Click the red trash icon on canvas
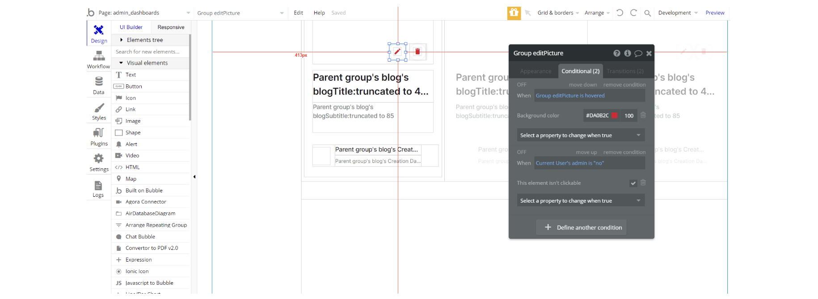818x299 pixels. coord(417,52)
